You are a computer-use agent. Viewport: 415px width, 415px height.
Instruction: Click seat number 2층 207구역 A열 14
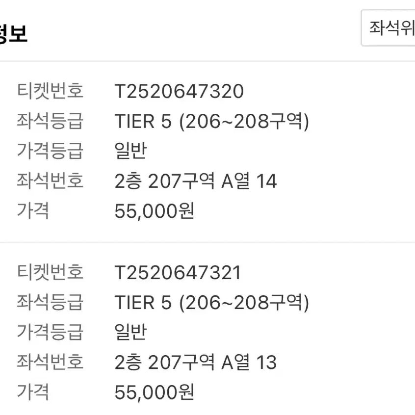[196, 181]
